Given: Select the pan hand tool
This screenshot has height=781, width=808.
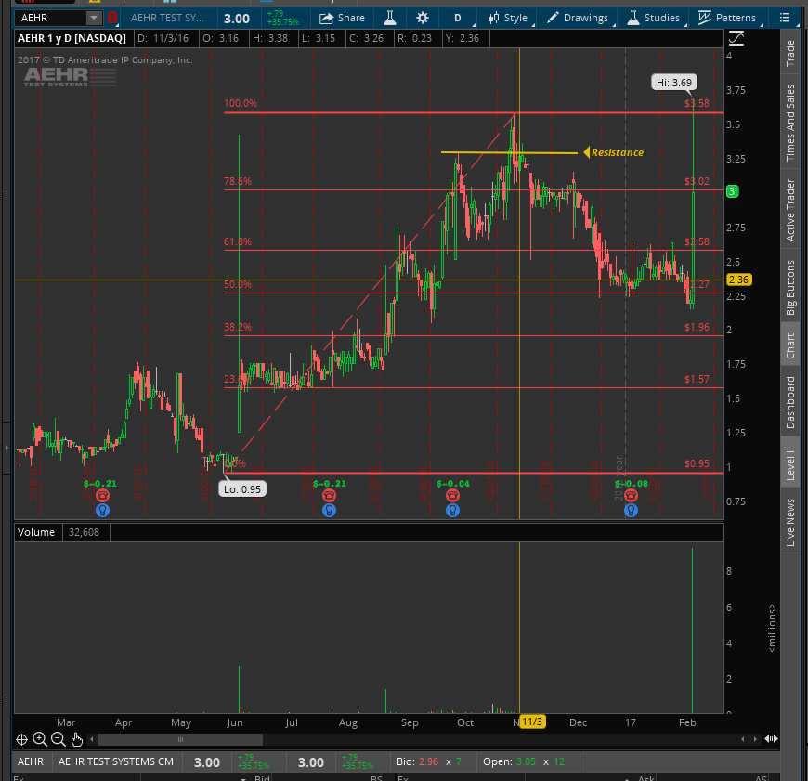Looking at the screenshot, I should (77, 740).
